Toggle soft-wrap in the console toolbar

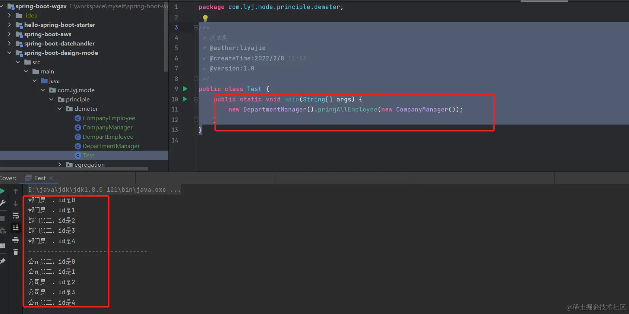pyautogui.click(x=16, y=216)
